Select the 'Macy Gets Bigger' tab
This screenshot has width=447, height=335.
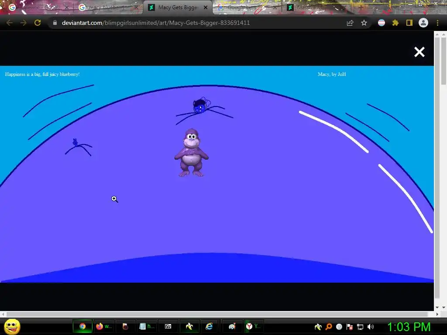pyautogui.click(x=177, y=8)
